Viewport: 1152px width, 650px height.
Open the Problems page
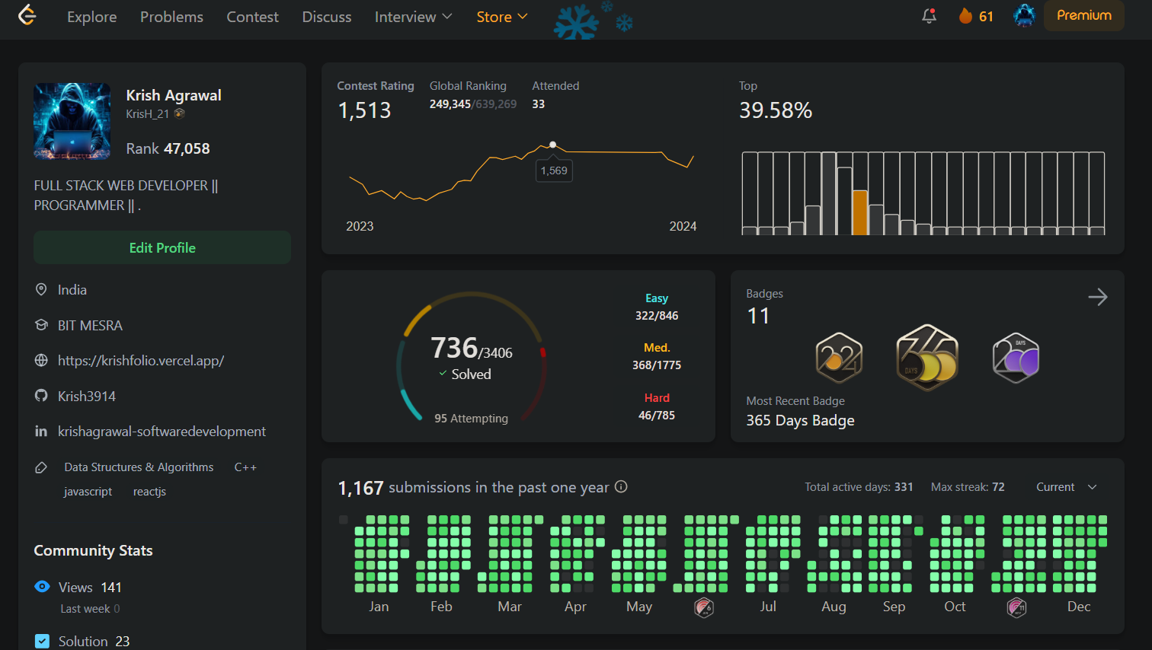coord(171,17)
